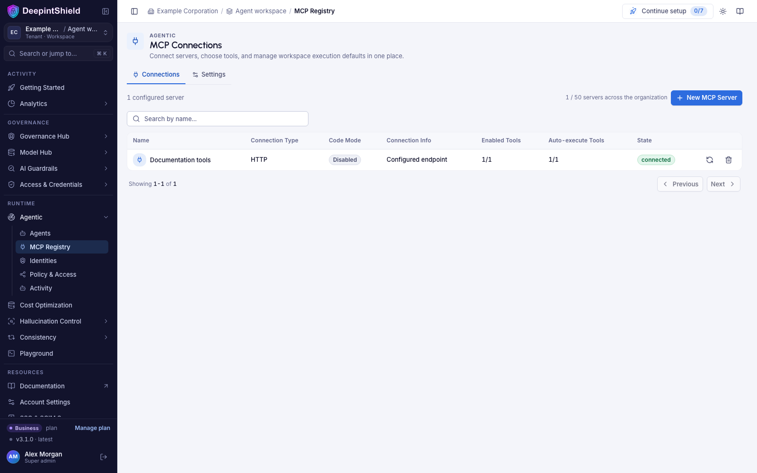Click the MCP Connections plug header icon
757x473 pixels.
(135, 41)
